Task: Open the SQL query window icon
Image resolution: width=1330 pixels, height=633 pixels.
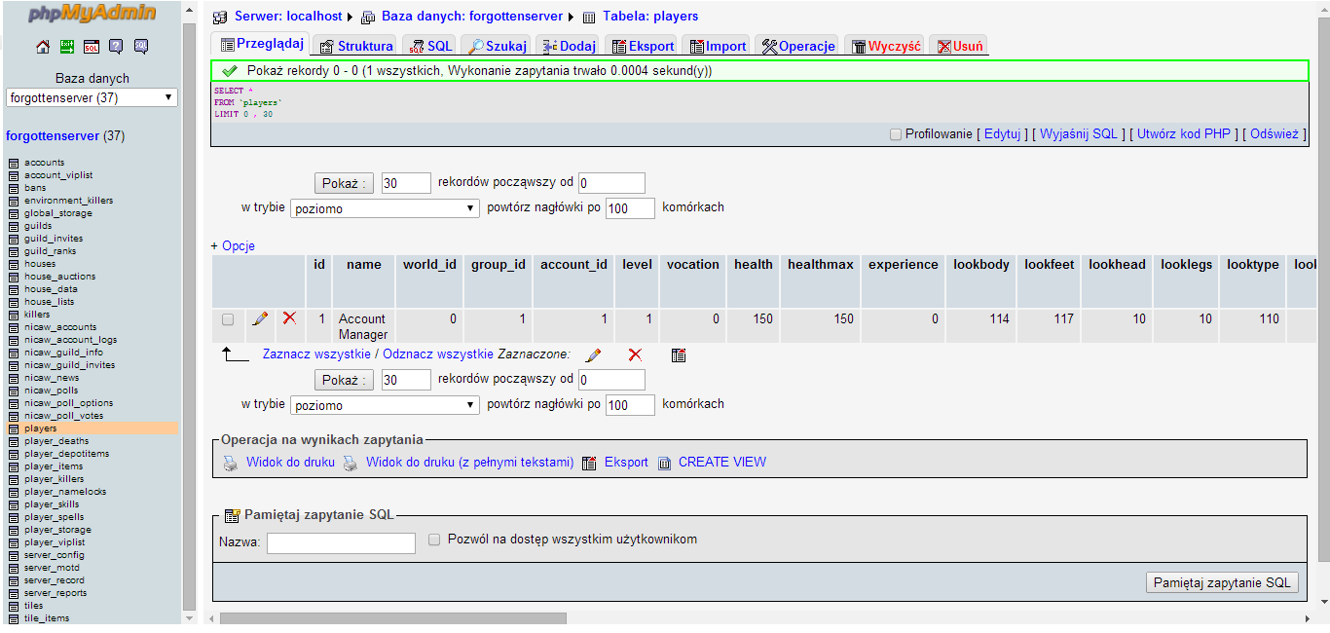Action: click(92, 46)
